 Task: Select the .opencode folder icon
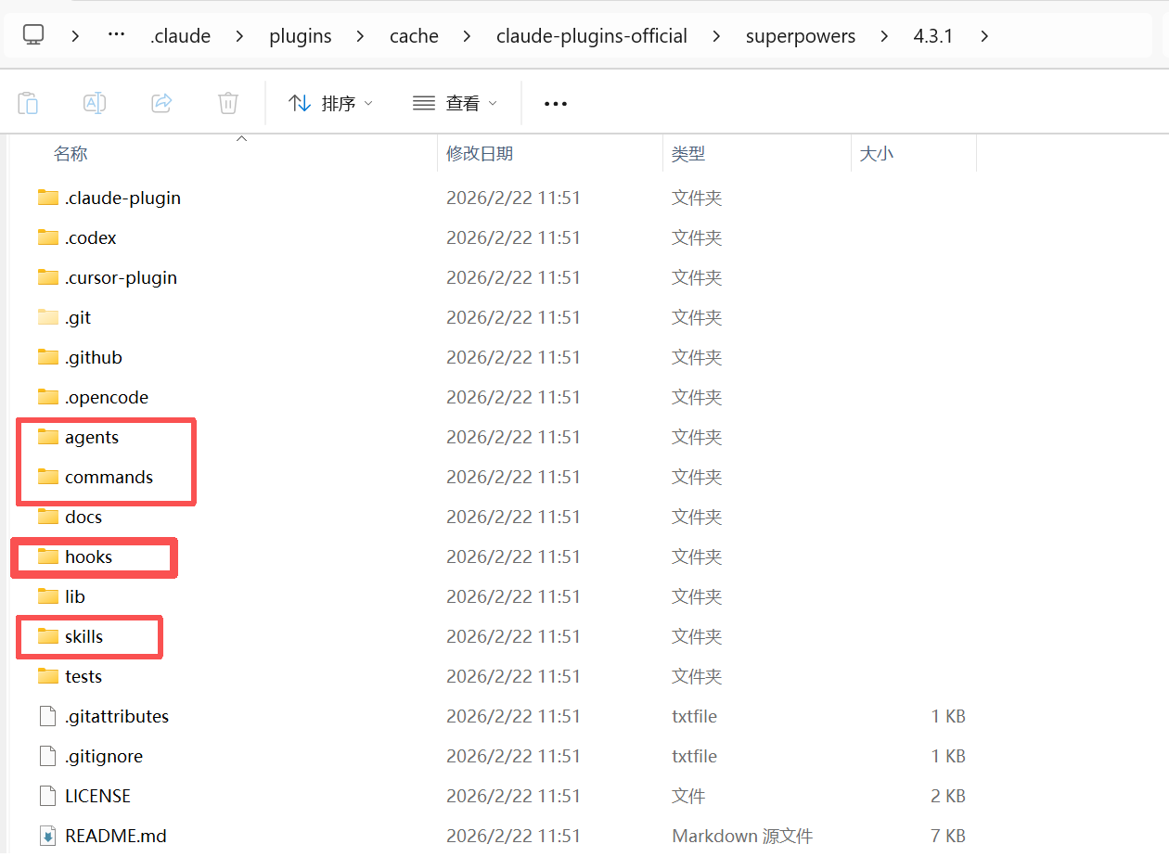[48, 397]
